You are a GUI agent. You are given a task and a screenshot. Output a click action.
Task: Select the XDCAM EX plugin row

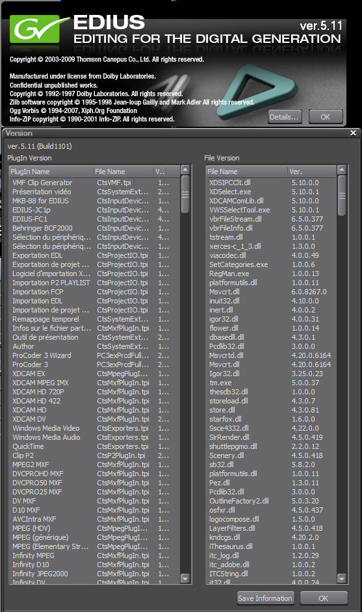tap(94, 374)
